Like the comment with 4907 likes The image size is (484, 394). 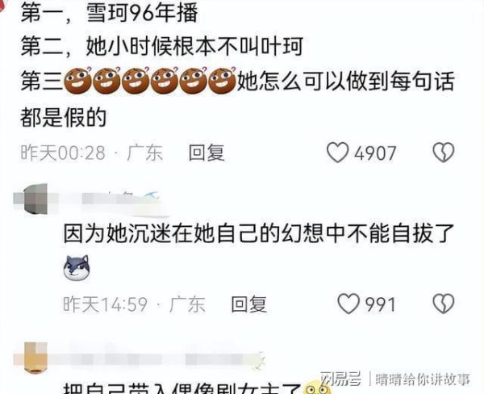point(338,153)
